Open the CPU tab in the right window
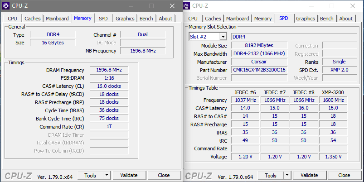Viewport: 364px width, 182px height. coord(193,19)
